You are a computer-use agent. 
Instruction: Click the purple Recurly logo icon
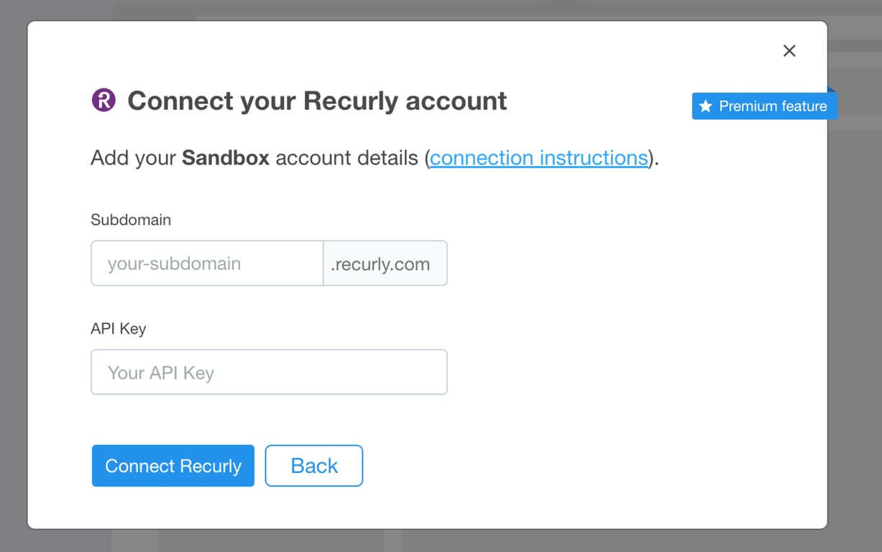[x=104, y=100]
